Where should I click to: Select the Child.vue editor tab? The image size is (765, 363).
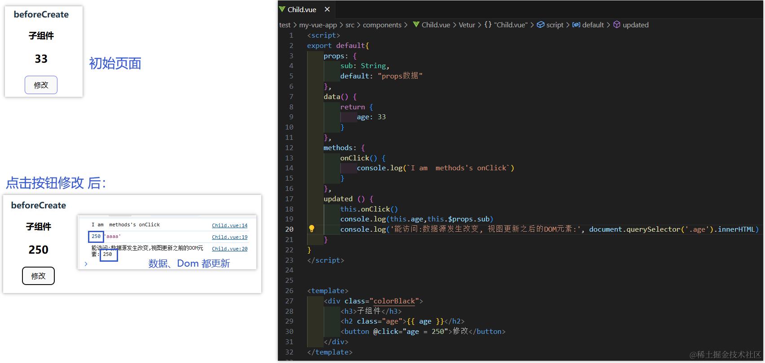306,9
